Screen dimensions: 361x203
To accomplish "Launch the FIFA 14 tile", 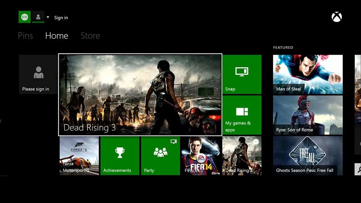I will (x=201, y=156).
